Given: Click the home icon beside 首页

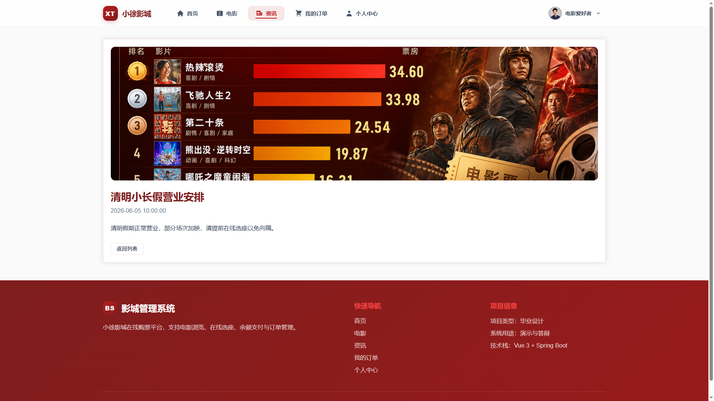Looking at the screenshot, I should 180,13.
